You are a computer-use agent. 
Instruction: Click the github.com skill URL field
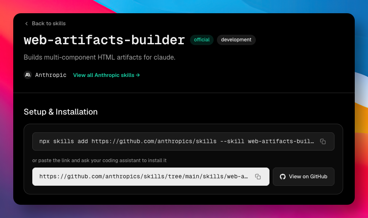point(151,177)
